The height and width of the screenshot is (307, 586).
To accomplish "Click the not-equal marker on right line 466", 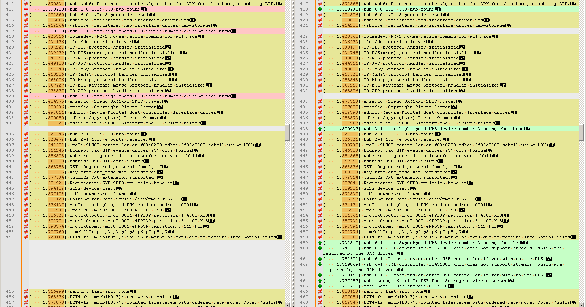I will coord(320,291).
